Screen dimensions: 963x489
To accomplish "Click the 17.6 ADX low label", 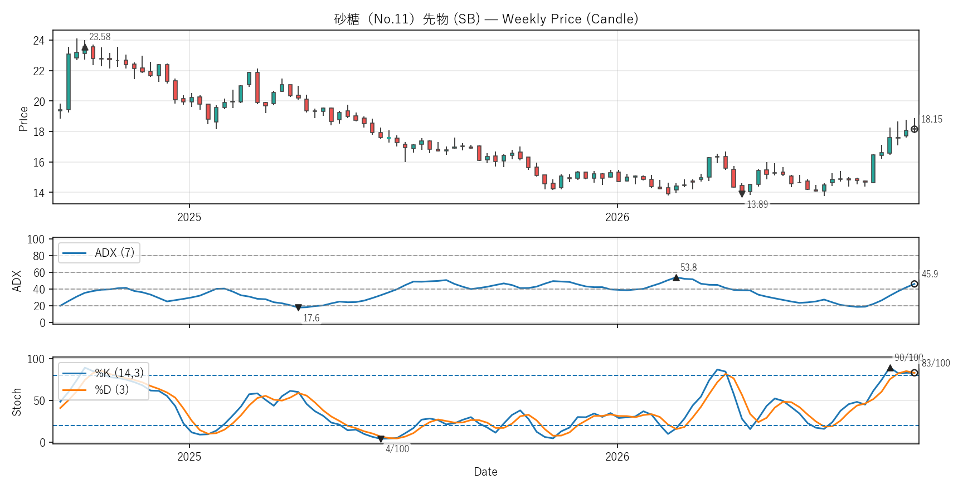I will [x=311, y=318].
